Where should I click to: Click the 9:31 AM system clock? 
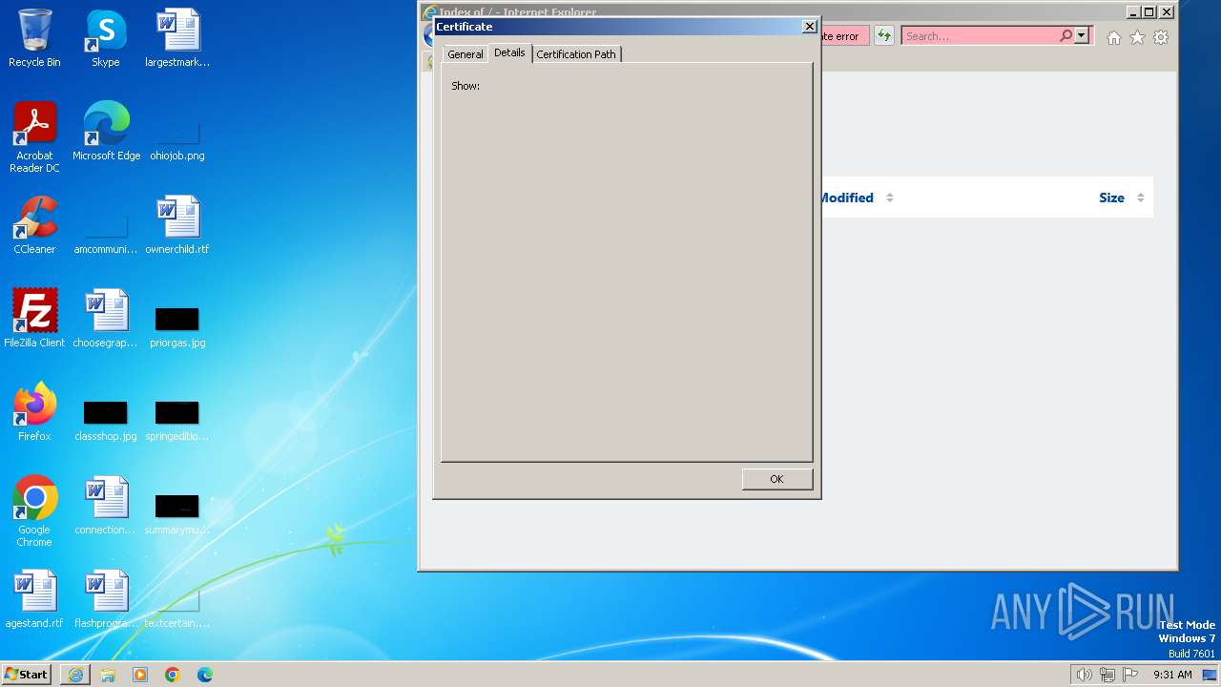[1172, 675]
